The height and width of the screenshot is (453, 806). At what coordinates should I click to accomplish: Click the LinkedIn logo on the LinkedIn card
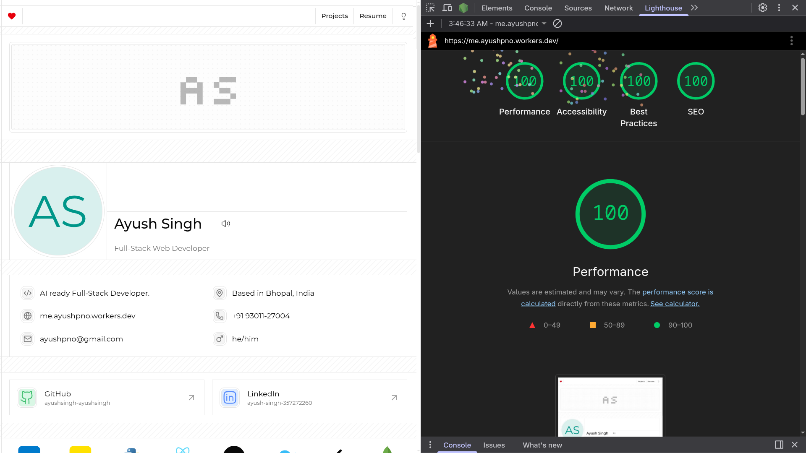[229, 397]
